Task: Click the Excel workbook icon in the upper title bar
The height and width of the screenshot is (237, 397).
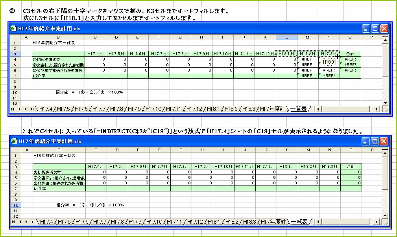Action: click(13, 29)
